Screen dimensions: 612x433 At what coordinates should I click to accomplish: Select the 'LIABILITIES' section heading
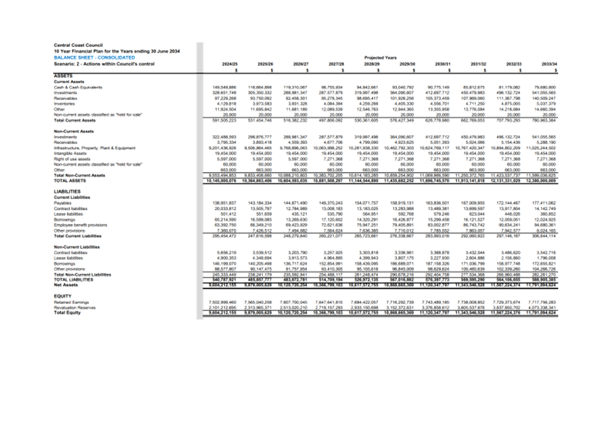click(x=67, y=191)
